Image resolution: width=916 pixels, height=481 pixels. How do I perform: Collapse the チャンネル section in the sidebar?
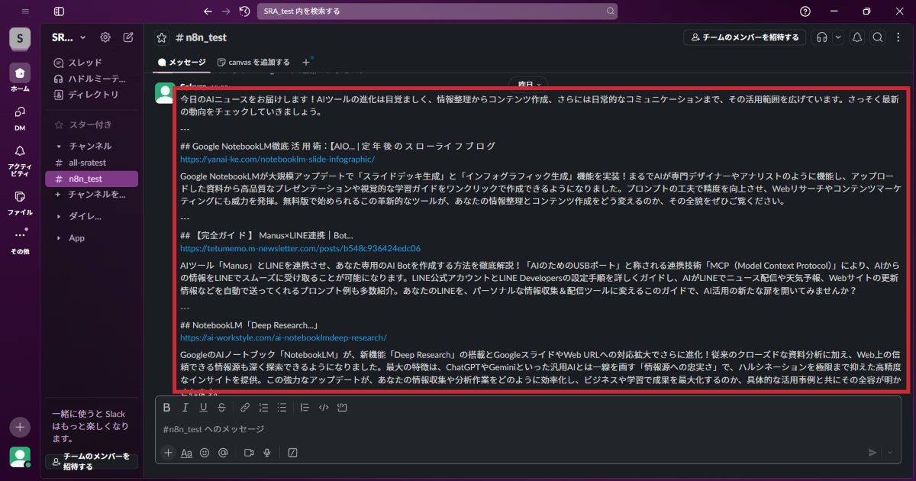pyautogui.click(x=60, y=146)
